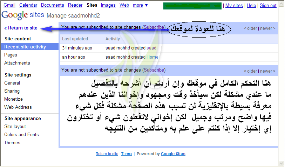Viewport: 285px width, 167px height.
Task: Open the Help link
Action: click(251, 6)
